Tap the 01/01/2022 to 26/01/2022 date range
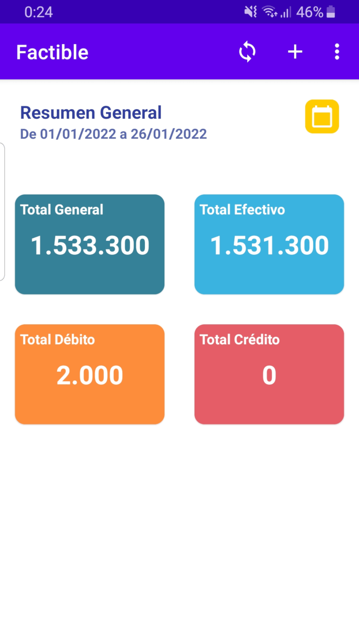Screen dimensions: 359x639 click(113, 134)
